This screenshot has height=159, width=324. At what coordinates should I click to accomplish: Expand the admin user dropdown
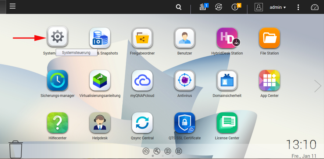(x=278, y=7)
